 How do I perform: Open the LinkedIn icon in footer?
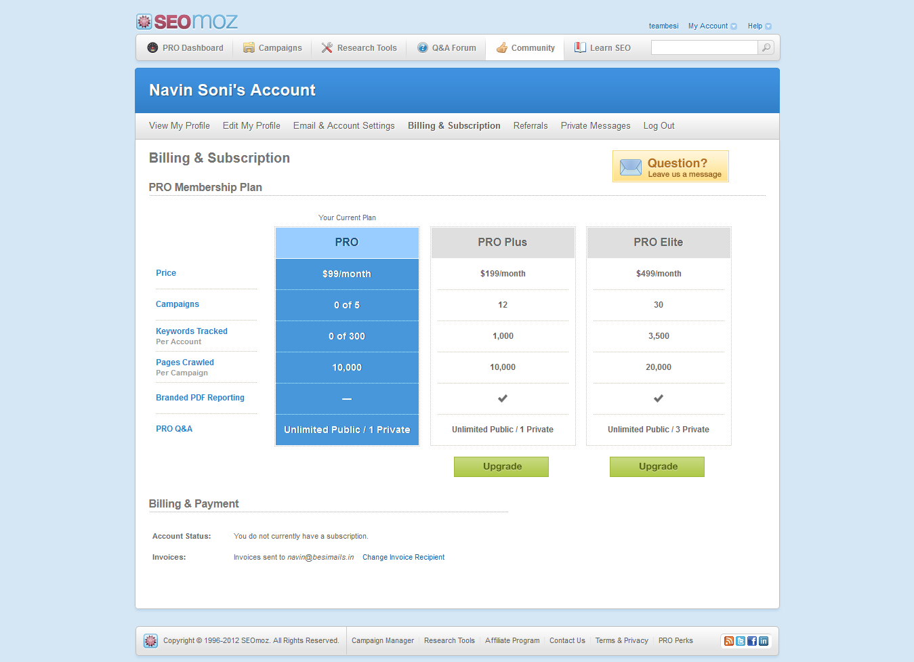pyautogui.click(x=764, y=641)
